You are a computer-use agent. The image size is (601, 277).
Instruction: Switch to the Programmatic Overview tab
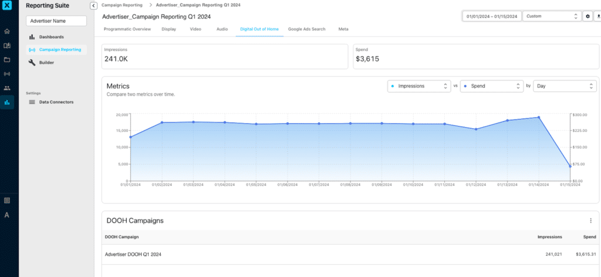point(127,29)
